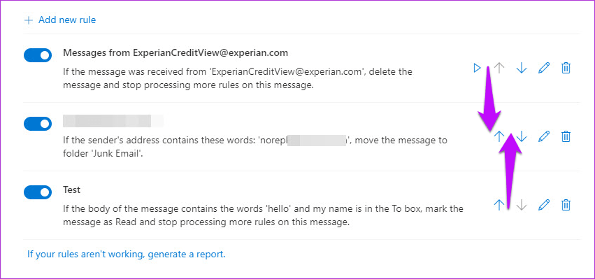Edit the Junk Email rule
The width and height of the screenshot is (595, 279).
point(544,136)
